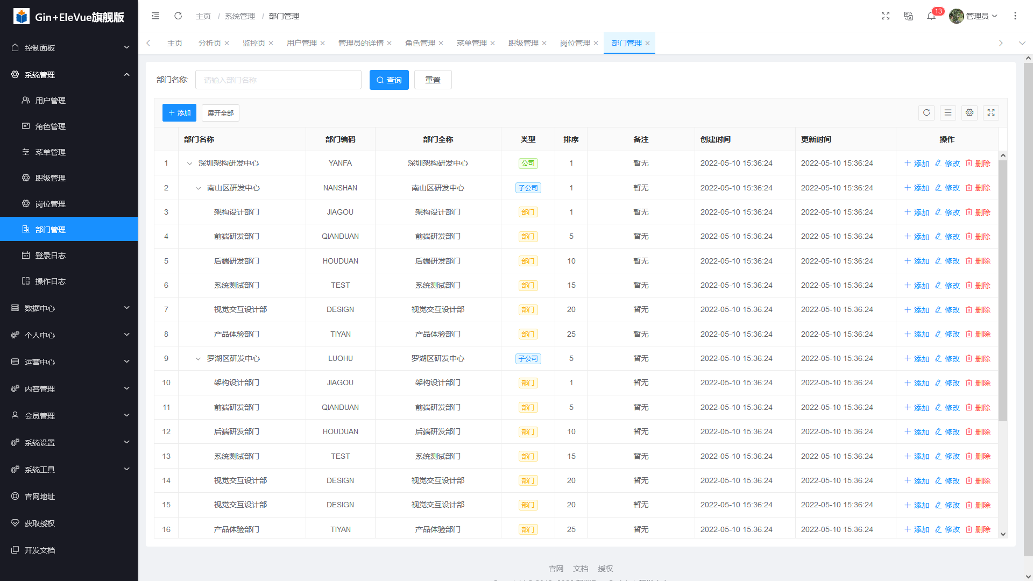Image resolution: width=1033 pixels, height=581 pixels.
Task: Click the 展开全部 button
Action: point(220,113)
